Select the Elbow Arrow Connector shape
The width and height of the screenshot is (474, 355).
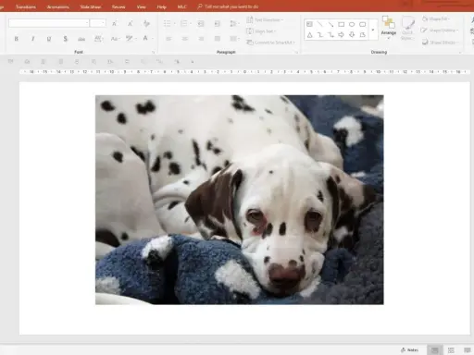tap(331, 35)
